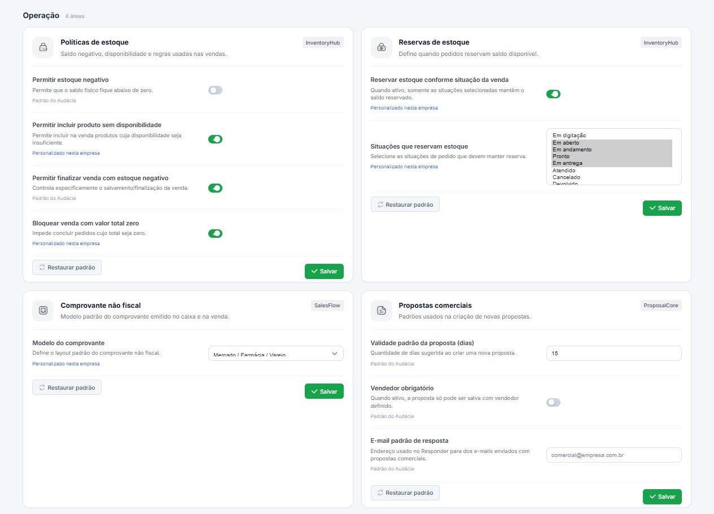Click the Reservas de estoque card icon
The image size is (714, 514).
tap(382, 47)
